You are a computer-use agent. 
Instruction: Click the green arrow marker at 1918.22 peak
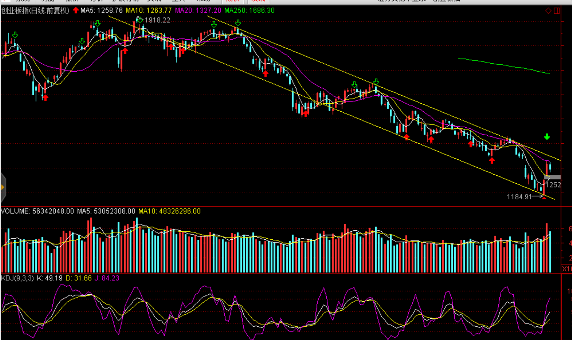tap(140, 19)
